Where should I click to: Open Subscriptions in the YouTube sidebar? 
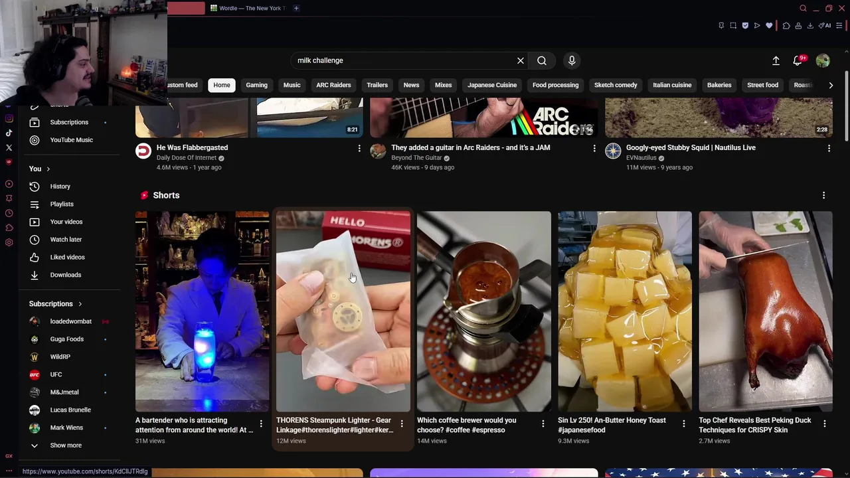69,122
